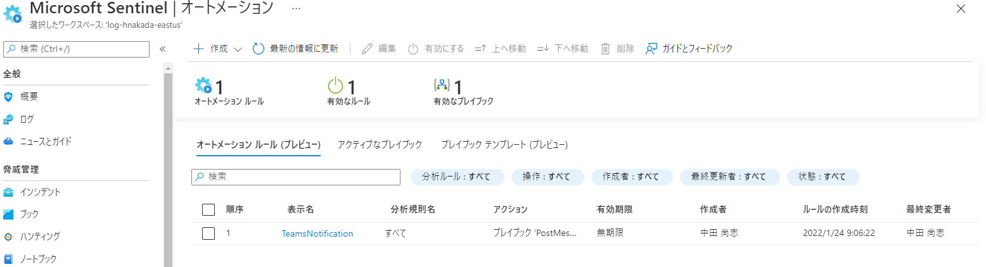
Task: Go to インシデント in the sidebar
Action: 40,192
